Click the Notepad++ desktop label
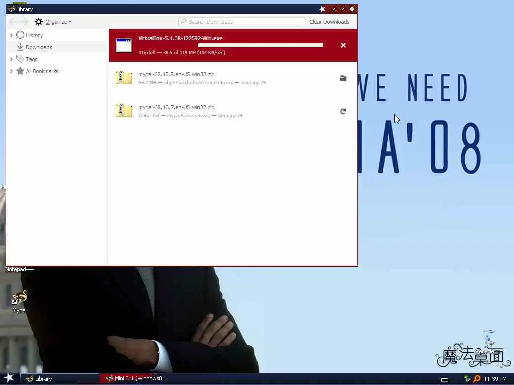 click(x=20, y=269)
